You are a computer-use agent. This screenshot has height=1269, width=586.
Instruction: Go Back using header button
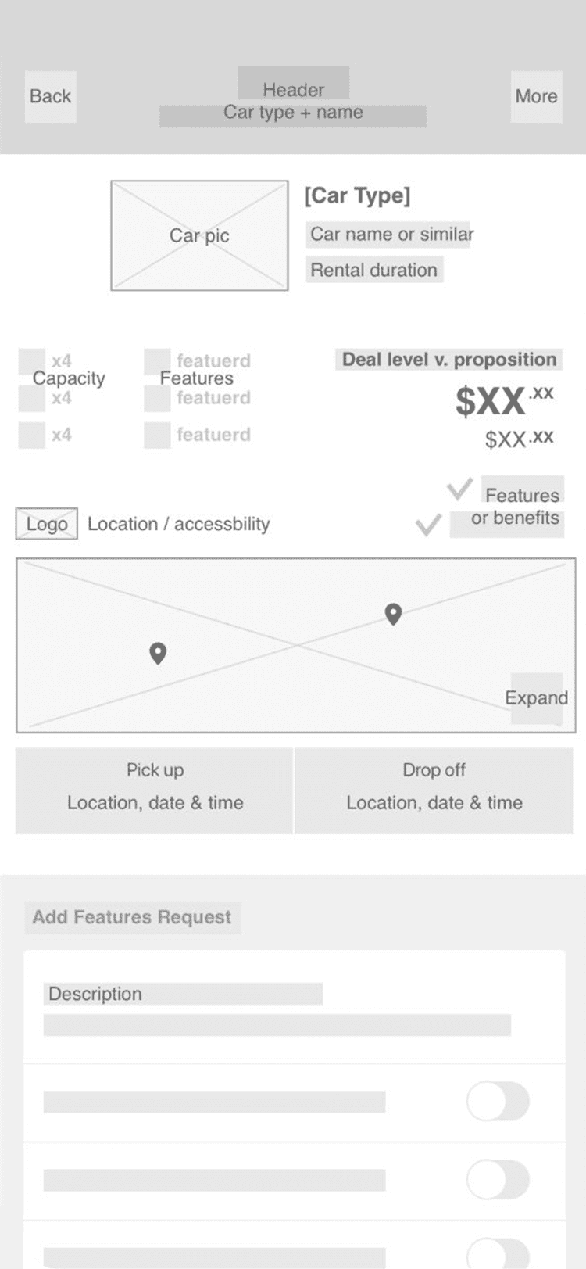click(x=51, y=97)
